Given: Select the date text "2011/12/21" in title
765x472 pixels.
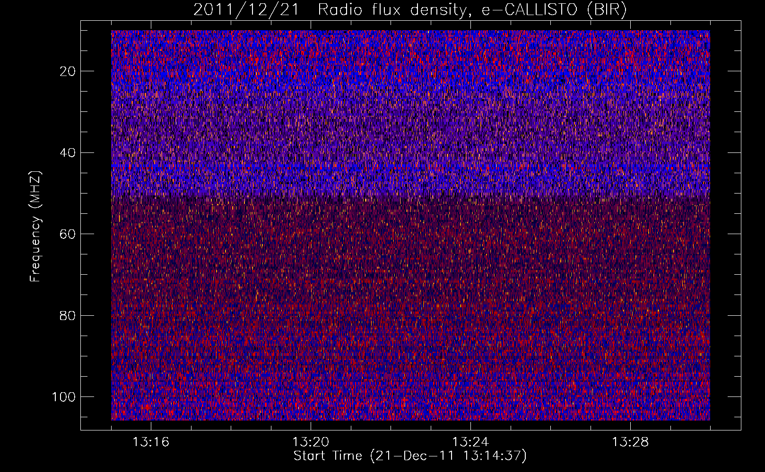Looking at the screenshot, I should click(246, 10).
